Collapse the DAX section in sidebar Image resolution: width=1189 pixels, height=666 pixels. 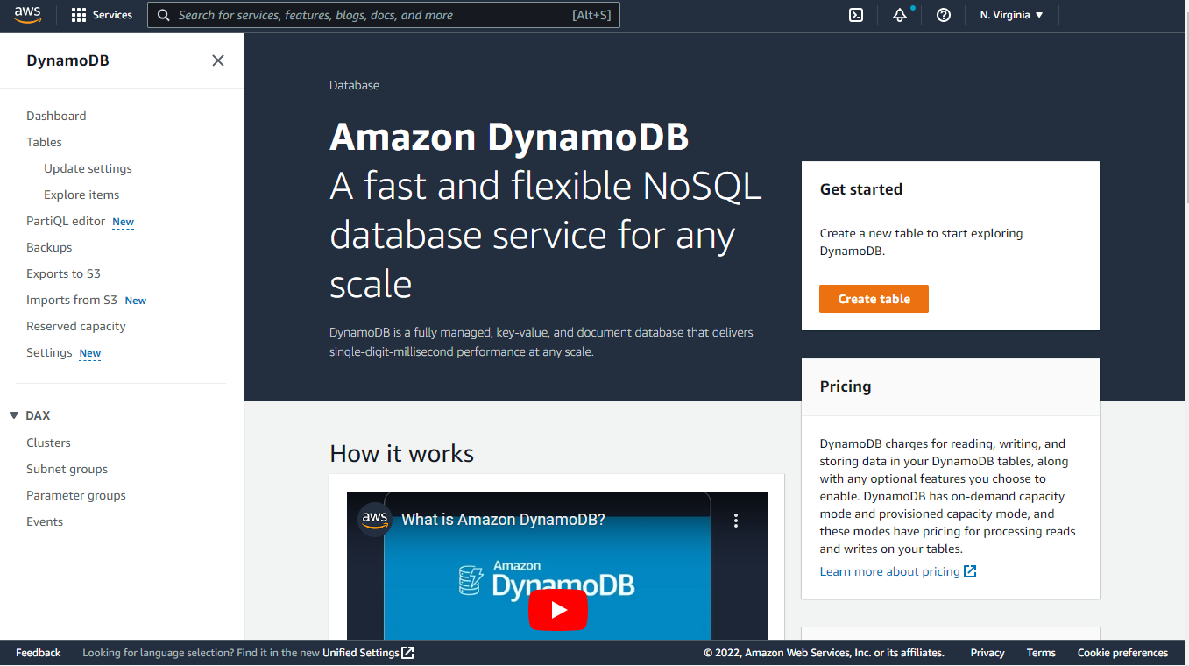coord(14,415)
